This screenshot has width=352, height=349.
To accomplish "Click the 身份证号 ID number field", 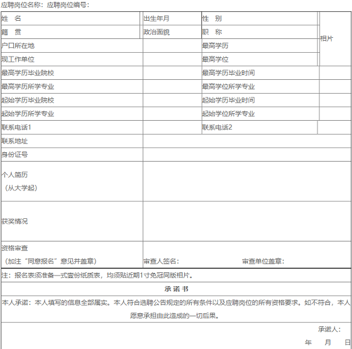I will pyautogui.click(x=247, y=155).
